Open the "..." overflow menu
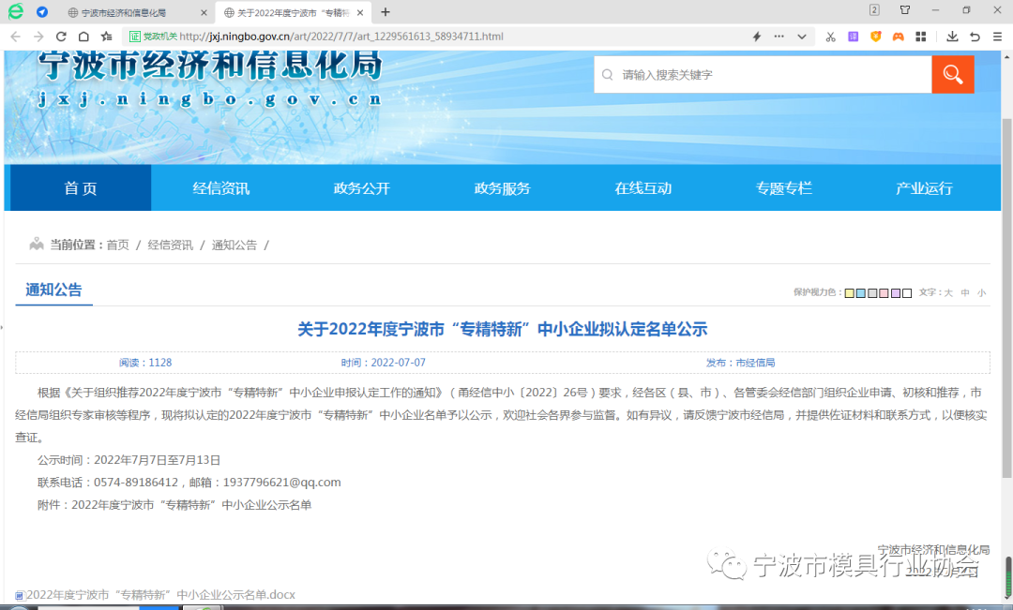 [779, 36]
